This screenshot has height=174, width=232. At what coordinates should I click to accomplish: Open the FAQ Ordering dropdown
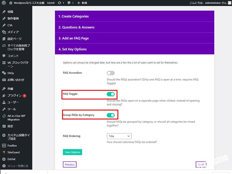119,136
